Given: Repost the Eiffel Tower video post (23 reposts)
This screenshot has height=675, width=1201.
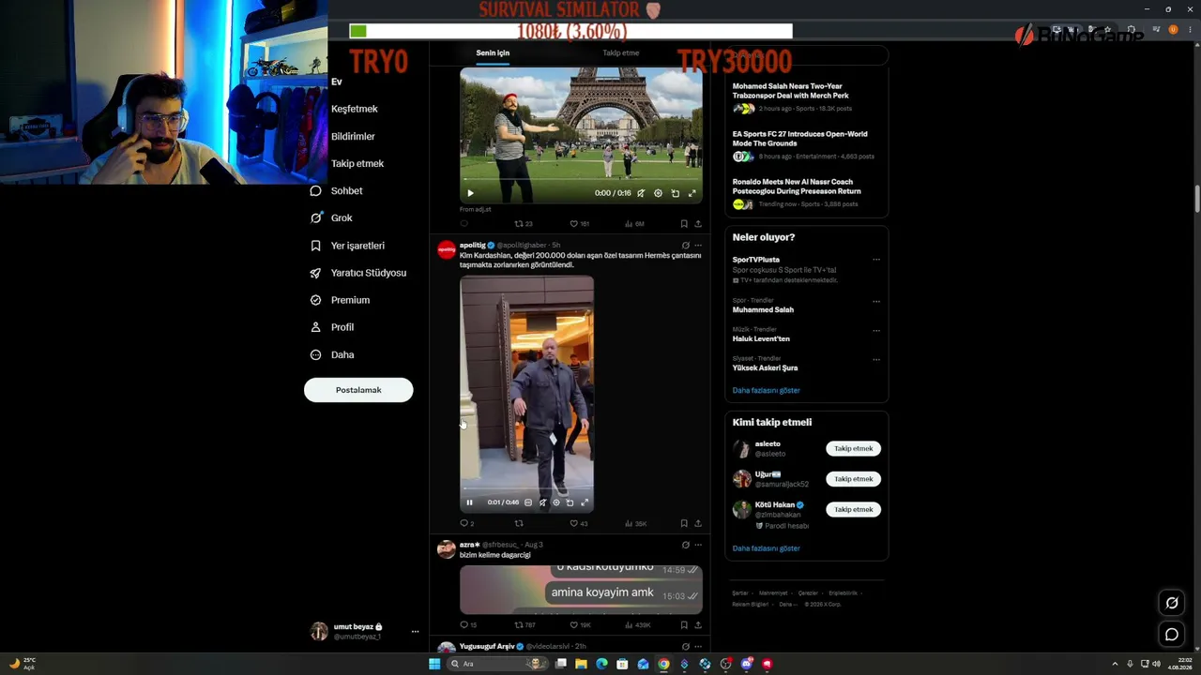Looking at the screenshot, I should pos(524,224).
